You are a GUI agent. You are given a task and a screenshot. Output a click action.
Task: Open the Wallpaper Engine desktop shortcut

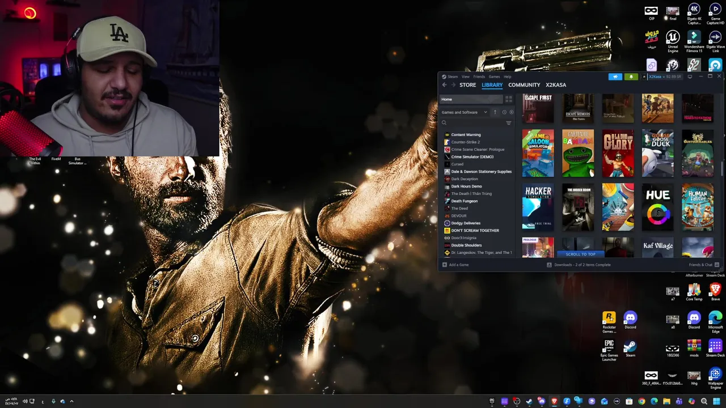click(x=715, y=379)
